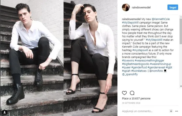Viewport: 182px width, 116px height.
Task: Open the @KennethCole mention link
Action: [x=161, y=19]
